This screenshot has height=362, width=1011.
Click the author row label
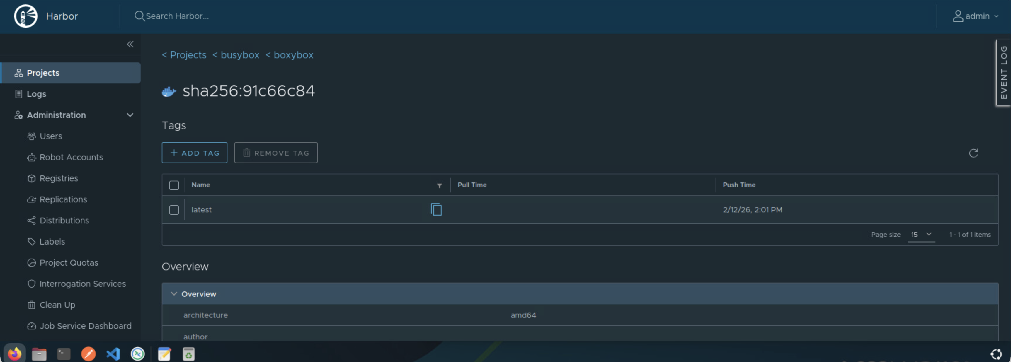pos(195,337)
